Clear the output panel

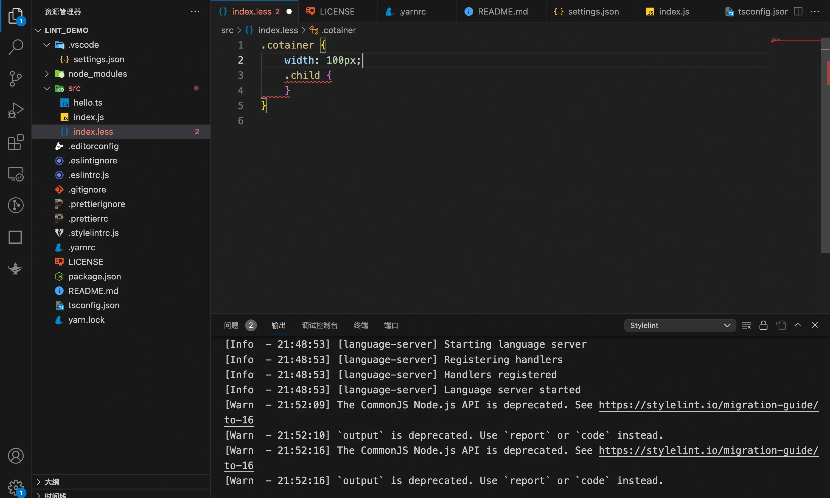coord(746,325)
